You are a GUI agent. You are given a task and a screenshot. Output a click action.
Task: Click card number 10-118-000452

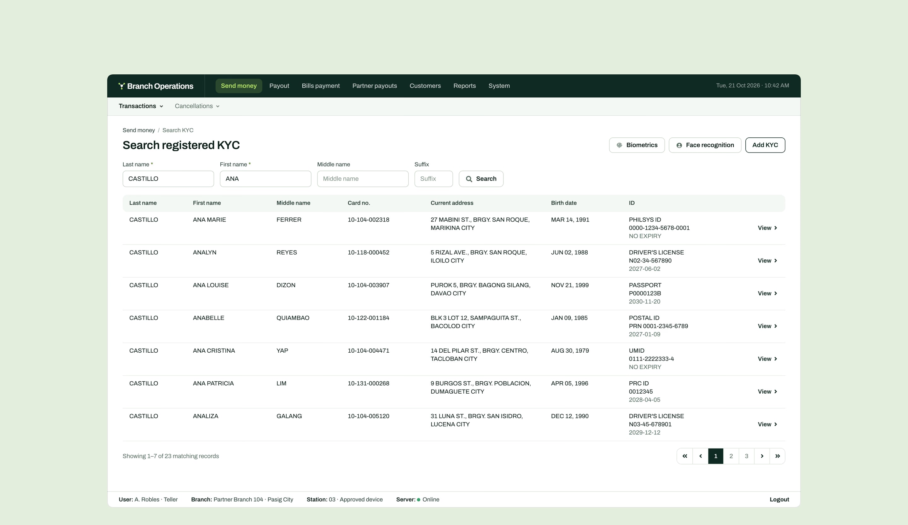point(368,252)
